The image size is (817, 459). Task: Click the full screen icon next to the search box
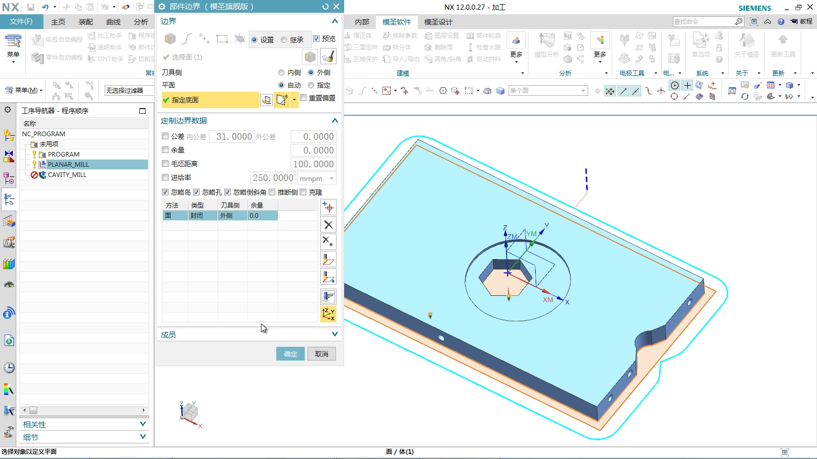tap(754, 21)
